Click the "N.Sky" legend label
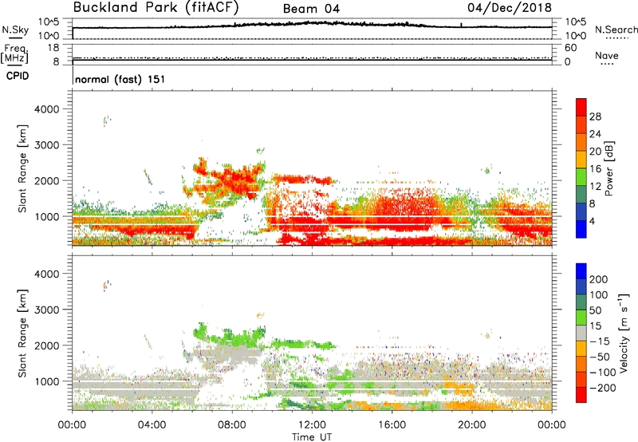This screenshot has width=638, height=442. pos(15,30)
